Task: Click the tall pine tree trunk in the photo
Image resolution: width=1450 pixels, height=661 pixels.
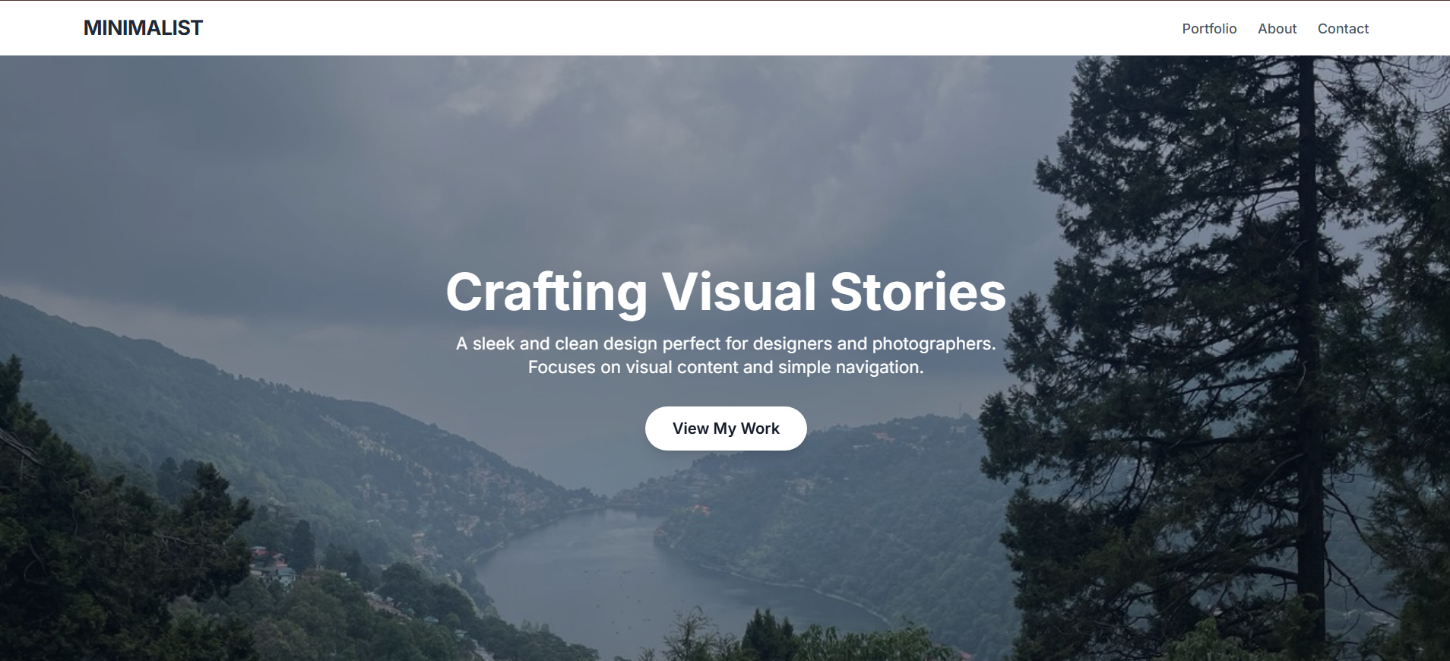Action: [1309, 342]
